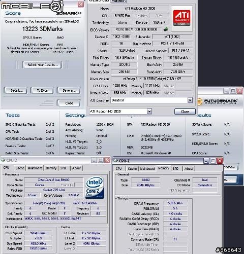This screenshot has width=244, height=254.
Task: Select Mainboard tab in right CPU-Z window
Action: coord(147,168)
